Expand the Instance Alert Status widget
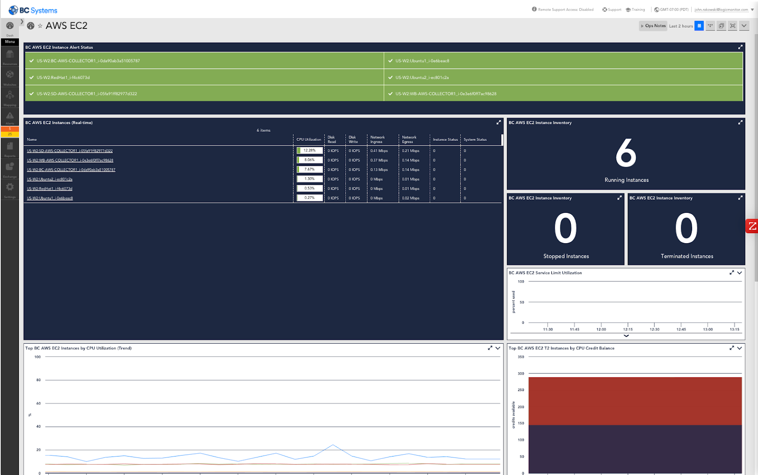 click(x=740, y=47)
